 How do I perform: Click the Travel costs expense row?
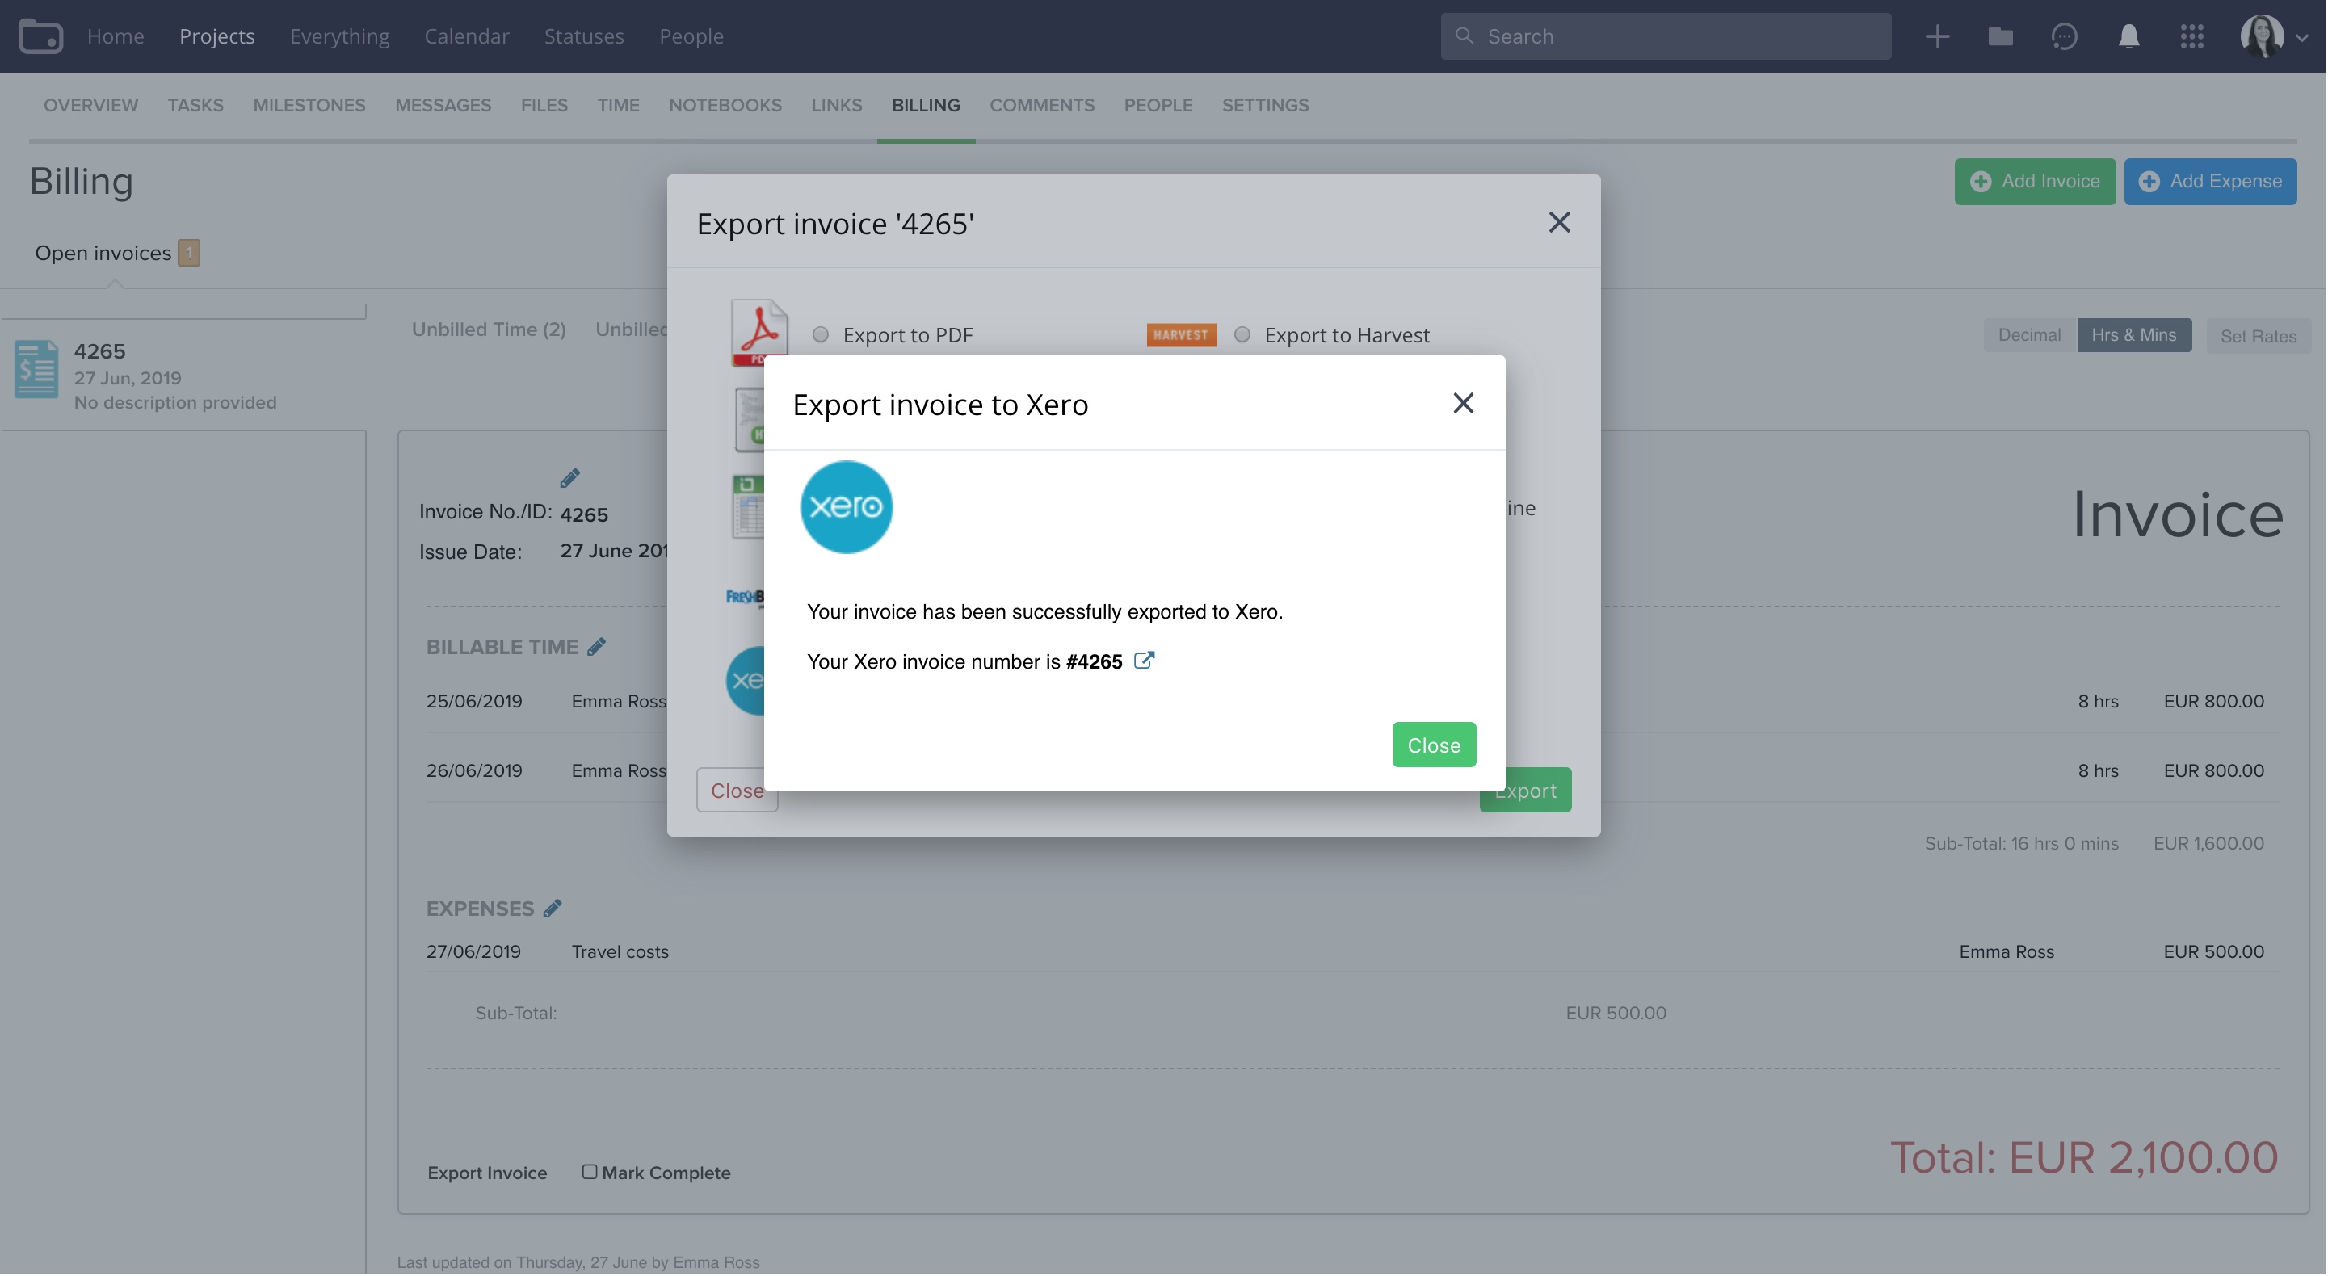pos(1352,951)
